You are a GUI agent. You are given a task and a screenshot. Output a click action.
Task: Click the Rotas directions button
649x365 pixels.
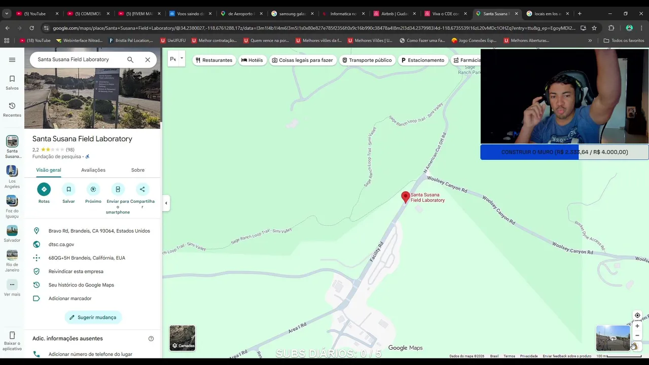coord(44,189)
